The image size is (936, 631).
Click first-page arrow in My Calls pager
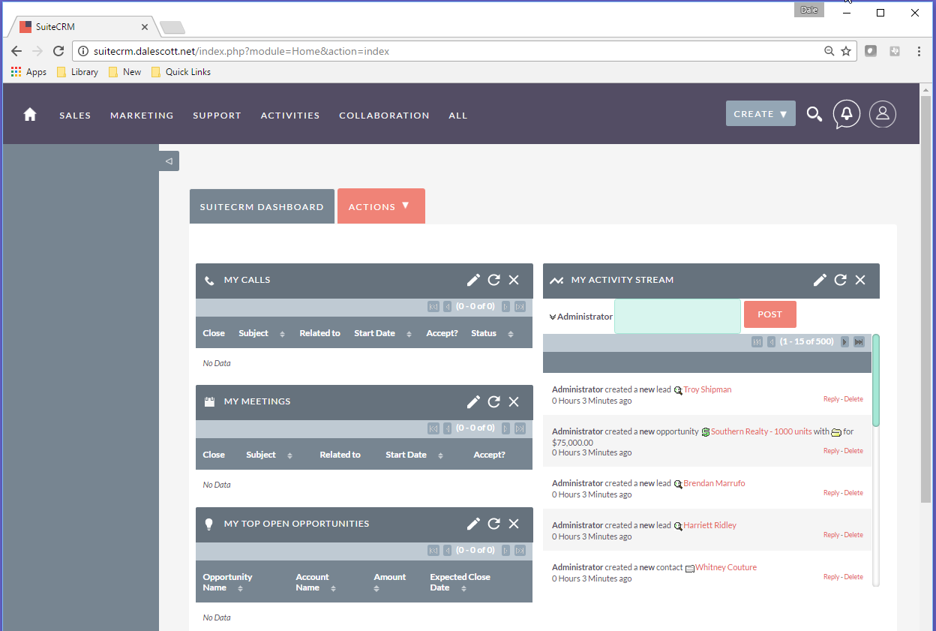433,306
